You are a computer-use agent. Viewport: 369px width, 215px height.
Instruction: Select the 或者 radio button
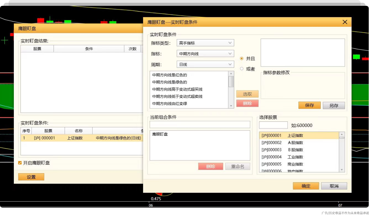click(x=242, y=69)
